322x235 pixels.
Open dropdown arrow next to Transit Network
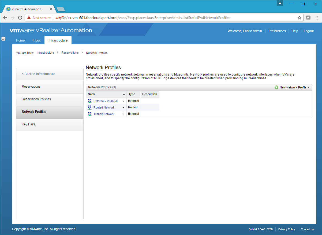click(x=123, y=114)
